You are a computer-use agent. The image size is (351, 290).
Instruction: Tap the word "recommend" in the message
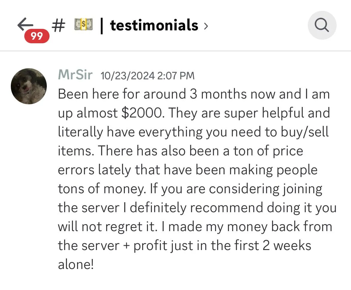pos(226,207)
